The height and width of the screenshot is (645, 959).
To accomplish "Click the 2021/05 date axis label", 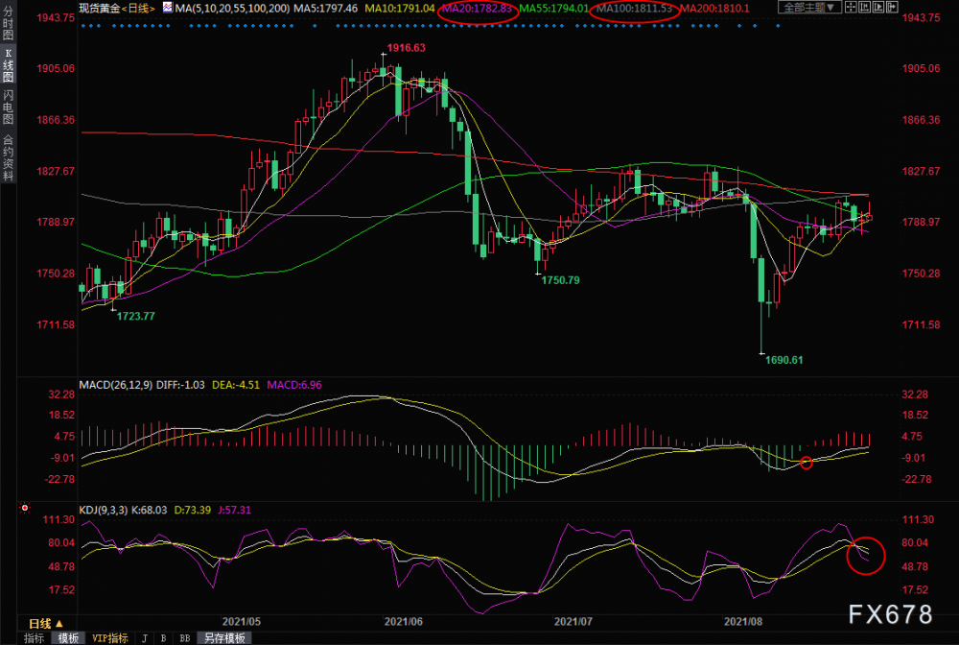I will coord(241,621).
